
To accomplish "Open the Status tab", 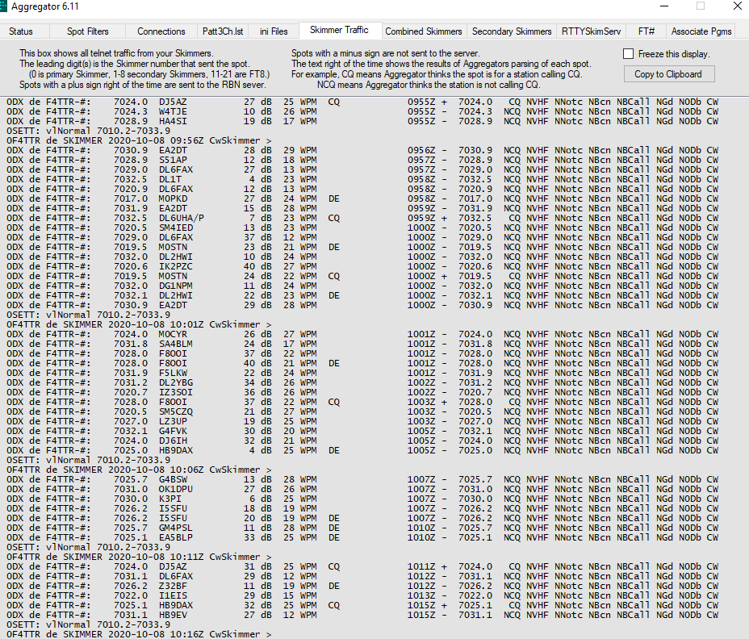I will pos(21,31).
